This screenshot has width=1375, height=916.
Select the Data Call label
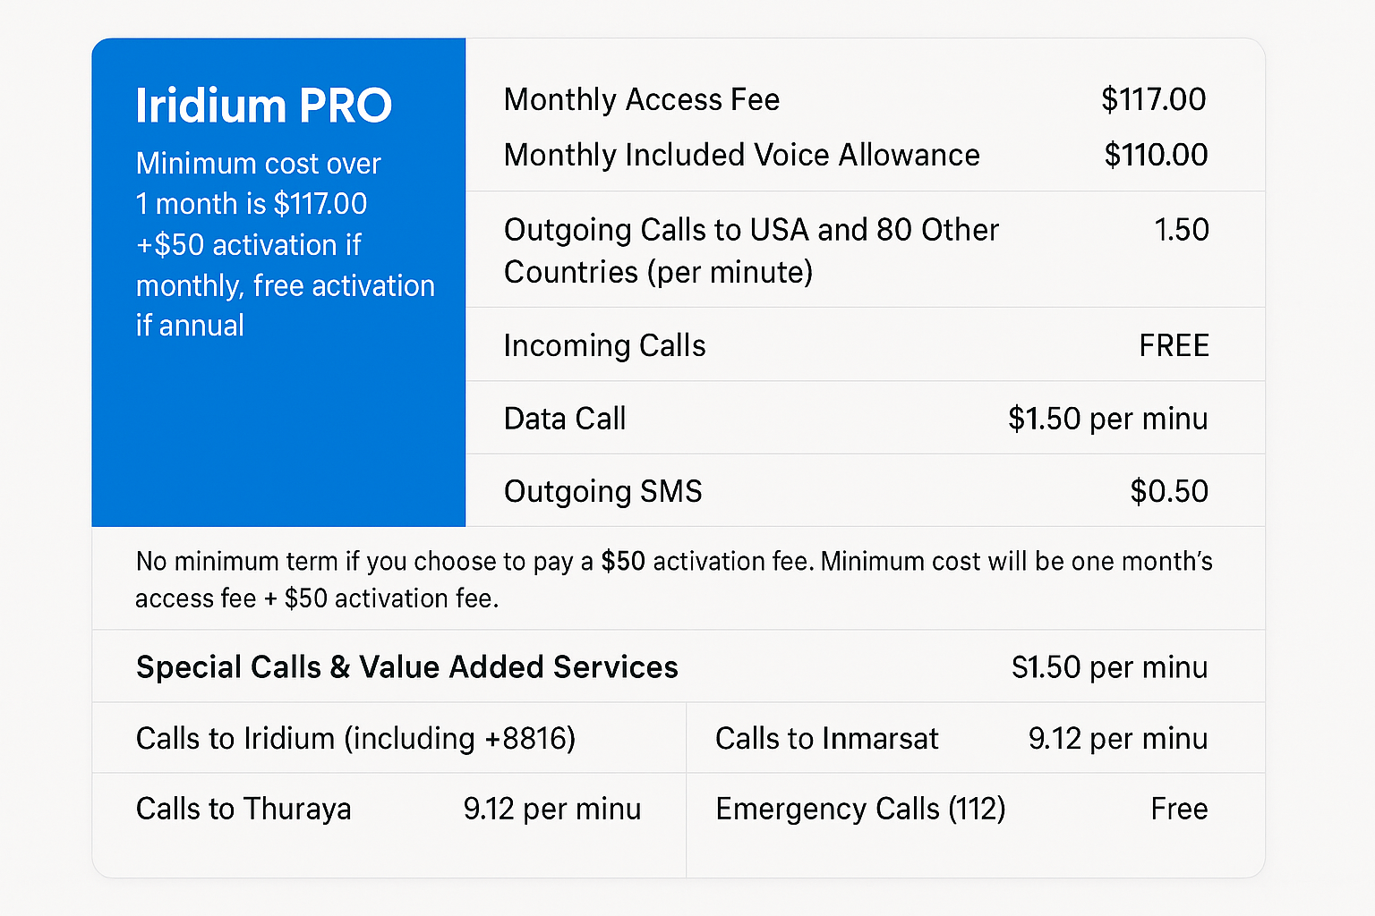565,419
